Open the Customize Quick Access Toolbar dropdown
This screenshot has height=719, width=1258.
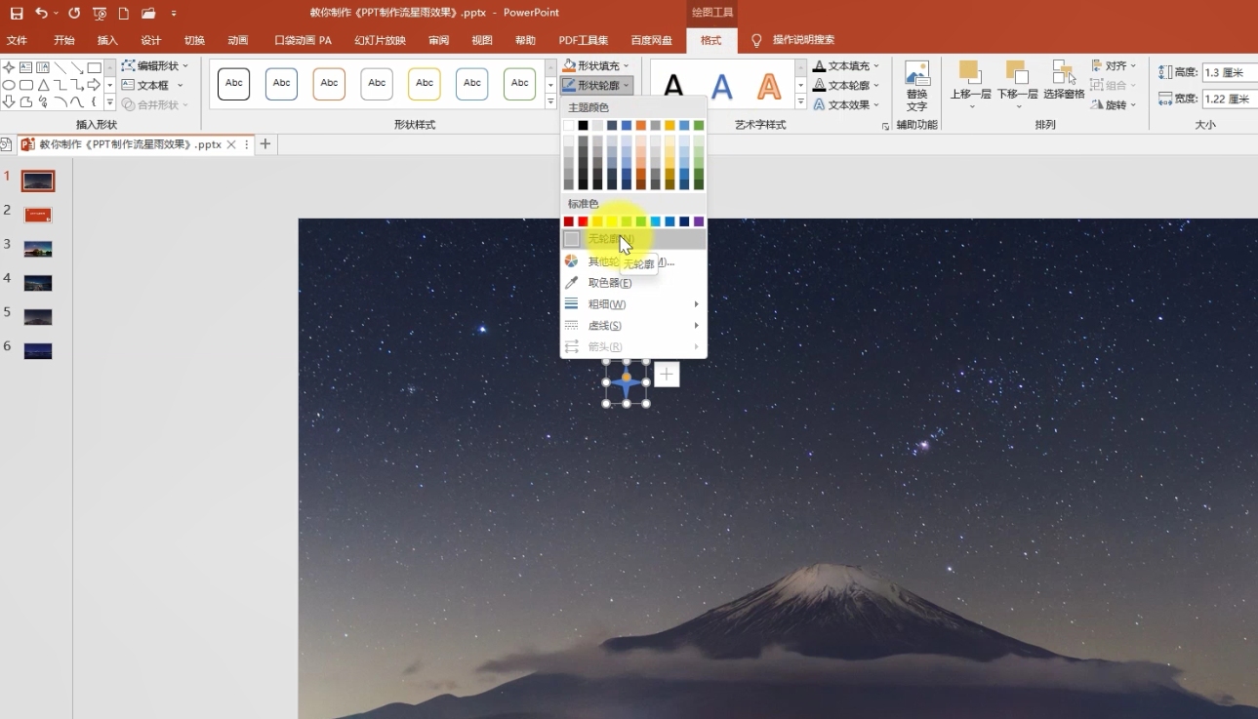174,13
